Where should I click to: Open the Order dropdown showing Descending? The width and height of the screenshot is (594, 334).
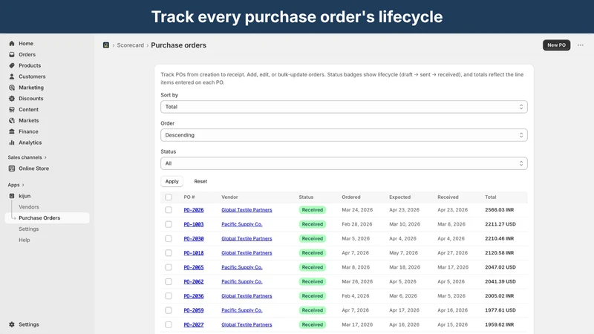[344, 135]
